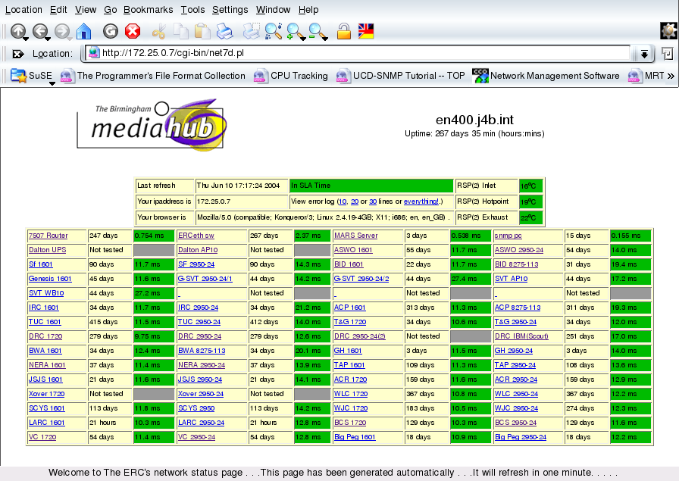The height and width of the screenshot is (481, 679).
Task: Click the German flag translate icon
Action: pyautogui.click(x=366, y=32)
